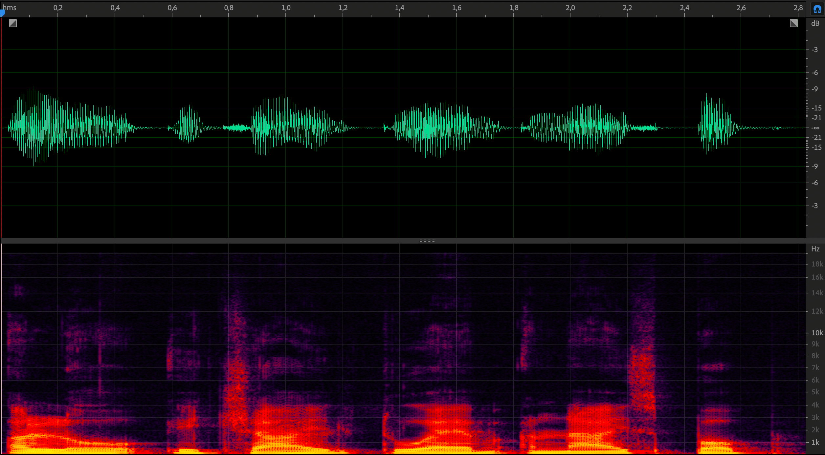Click the -∞ center value on dB scale
This screenshot has width=825, height=455.
816,128
